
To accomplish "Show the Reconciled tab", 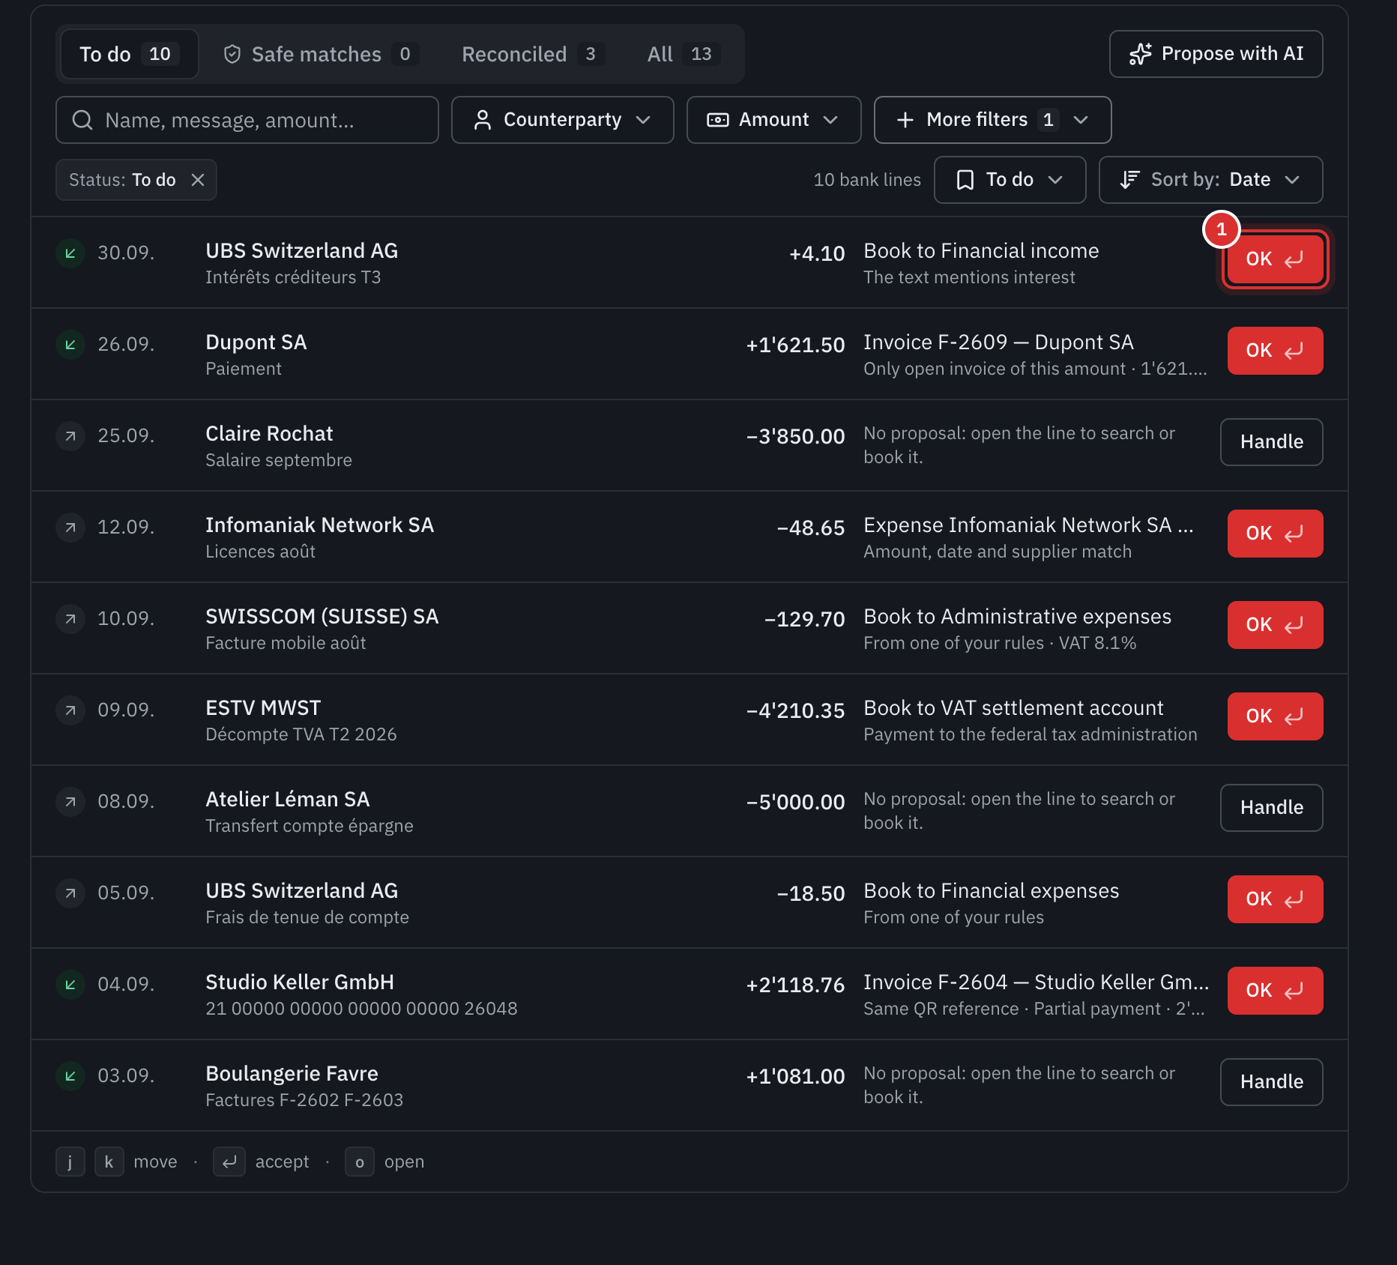I will tap(532, 54).
